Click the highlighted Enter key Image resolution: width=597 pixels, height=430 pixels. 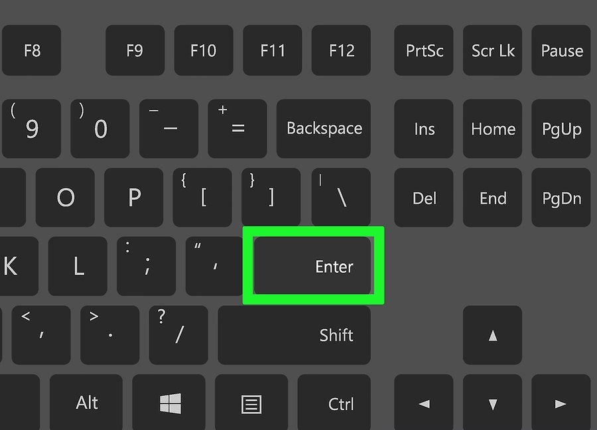(312, 265)
